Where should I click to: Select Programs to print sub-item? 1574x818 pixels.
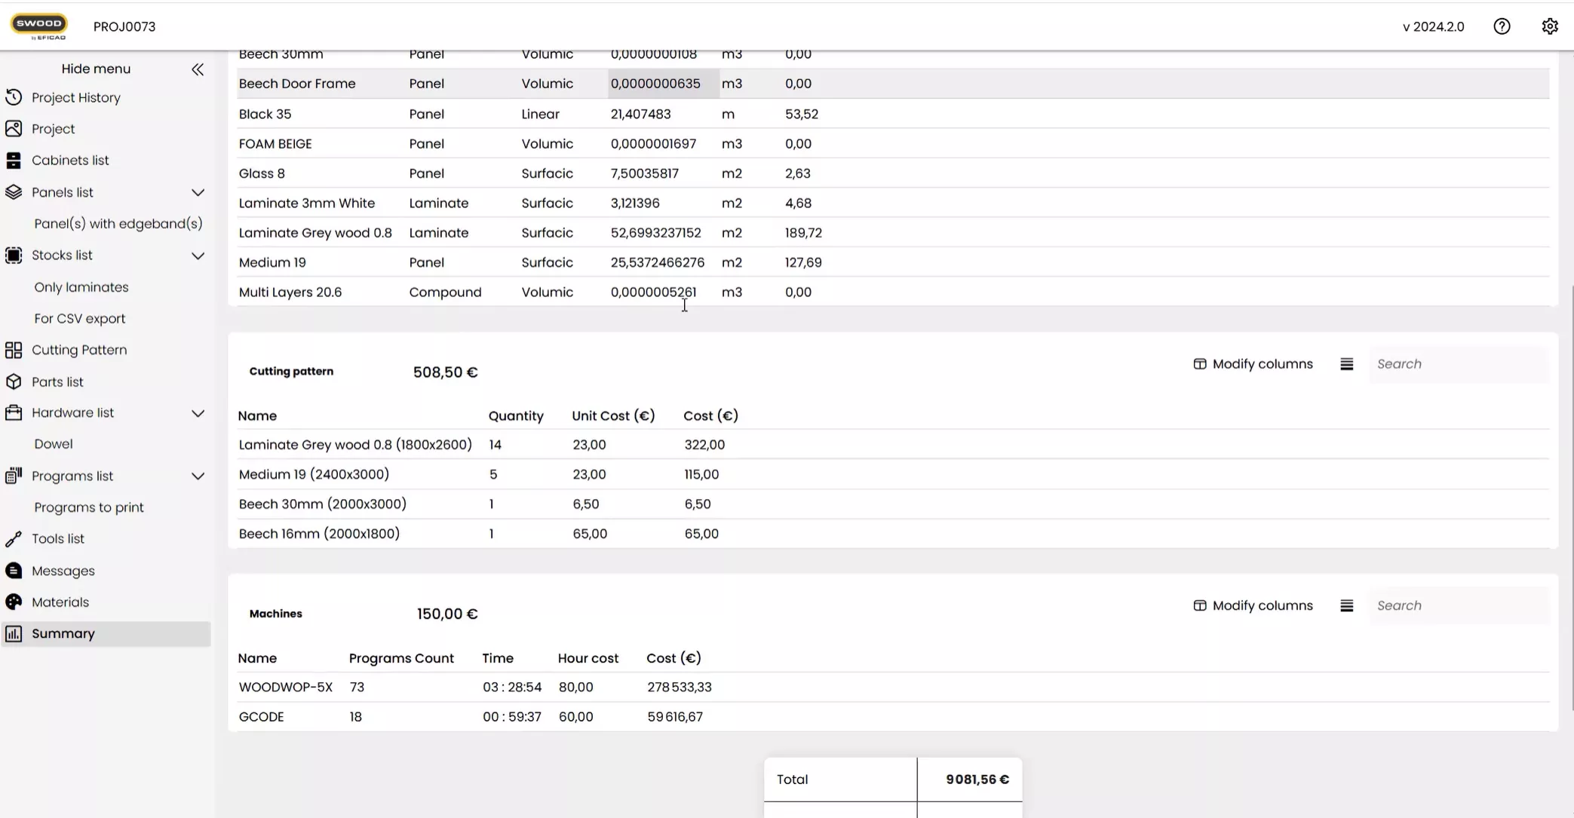[x=89, y=507]
